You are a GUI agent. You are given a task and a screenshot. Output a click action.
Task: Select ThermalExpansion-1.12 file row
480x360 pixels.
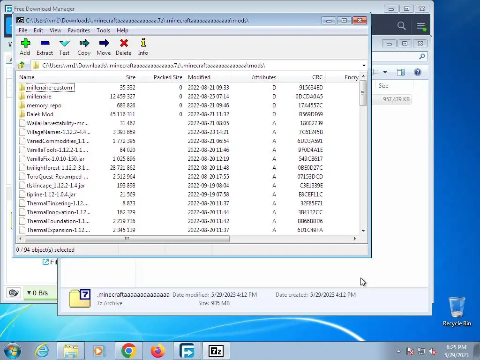click(x=188, y=230)
